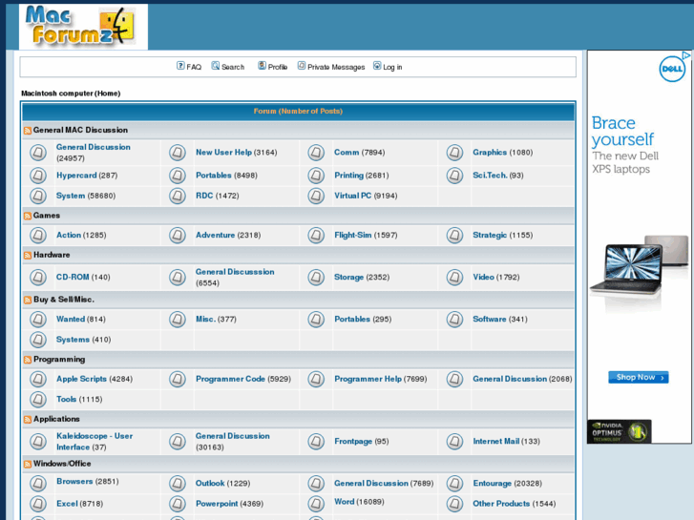This screenshot has height=520, width=694.
Task: Open the Software buy and sell forum
Action: click(489, 319)
